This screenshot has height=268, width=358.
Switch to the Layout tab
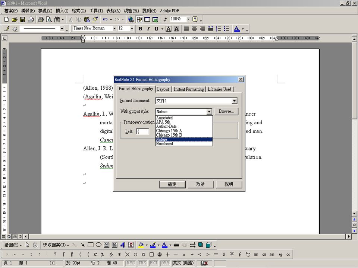tap(163, 89)
